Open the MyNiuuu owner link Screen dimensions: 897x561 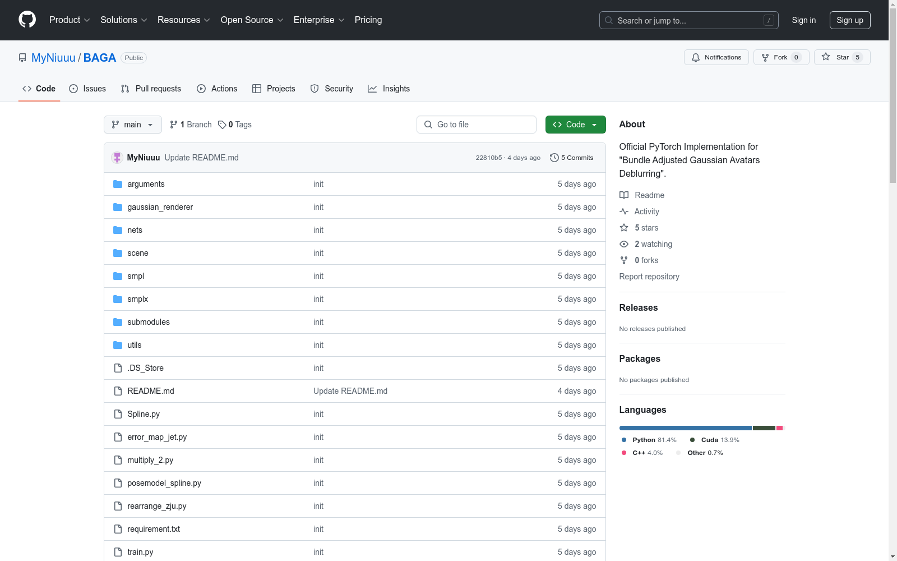(x=53, y=58)
